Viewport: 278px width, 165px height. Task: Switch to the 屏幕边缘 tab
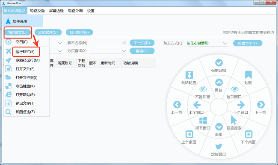tap(56, 11)
